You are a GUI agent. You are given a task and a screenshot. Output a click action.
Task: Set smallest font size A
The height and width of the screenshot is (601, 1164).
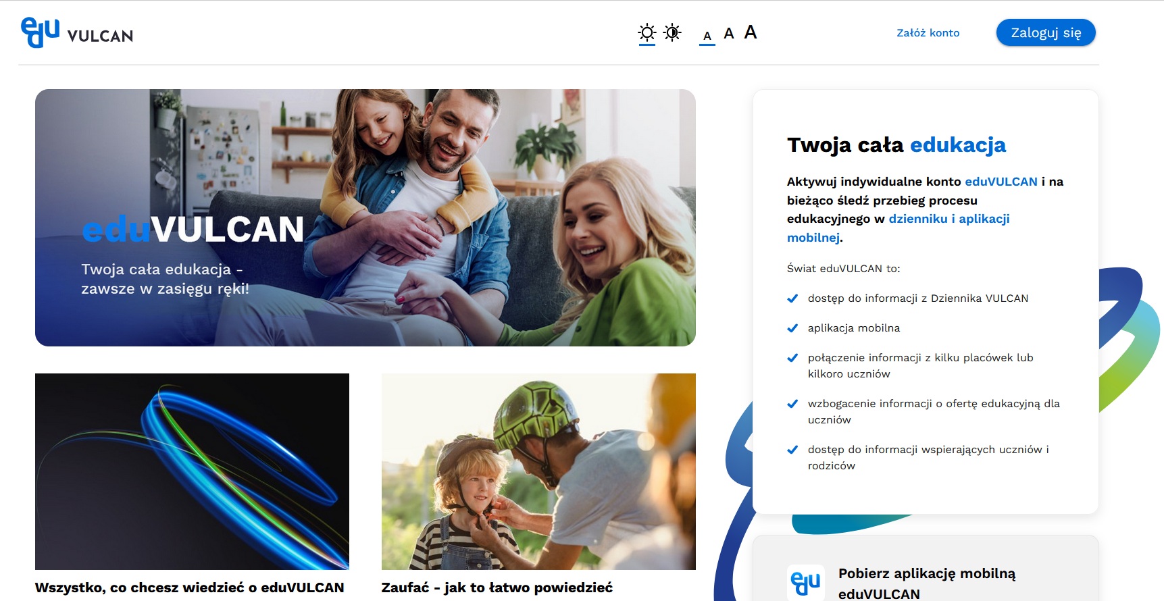pos(707,36)
